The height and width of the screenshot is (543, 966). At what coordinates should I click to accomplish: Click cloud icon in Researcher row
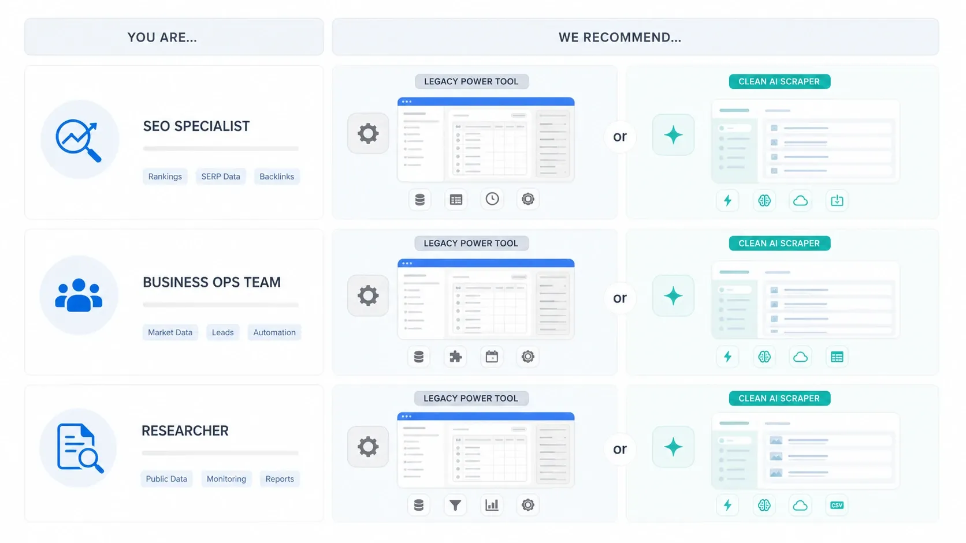800,505
